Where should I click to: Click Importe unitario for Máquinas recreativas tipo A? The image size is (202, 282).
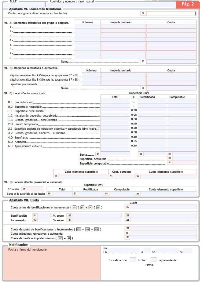123,75
